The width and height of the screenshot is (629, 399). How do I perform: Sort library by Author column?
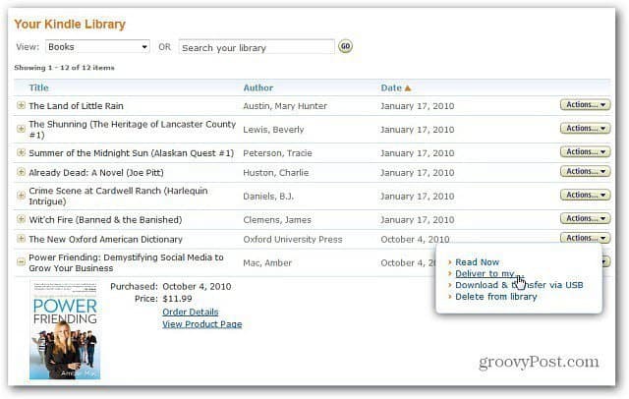point(257,87)
